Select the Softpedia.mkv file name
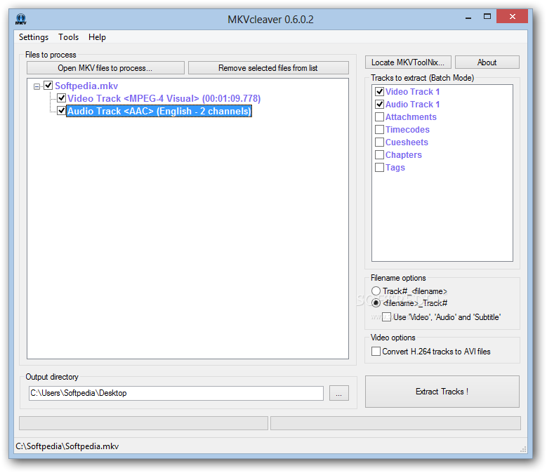Viewport: 547px width, 473px height. [86, 86]
